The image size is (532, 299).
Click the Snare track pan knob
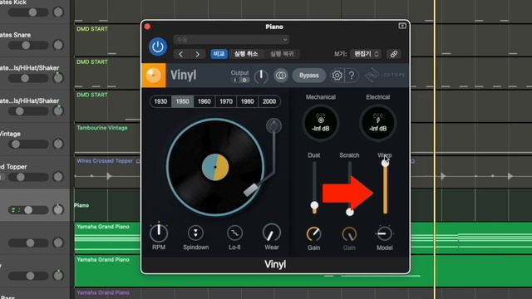[x=58, y=45]
